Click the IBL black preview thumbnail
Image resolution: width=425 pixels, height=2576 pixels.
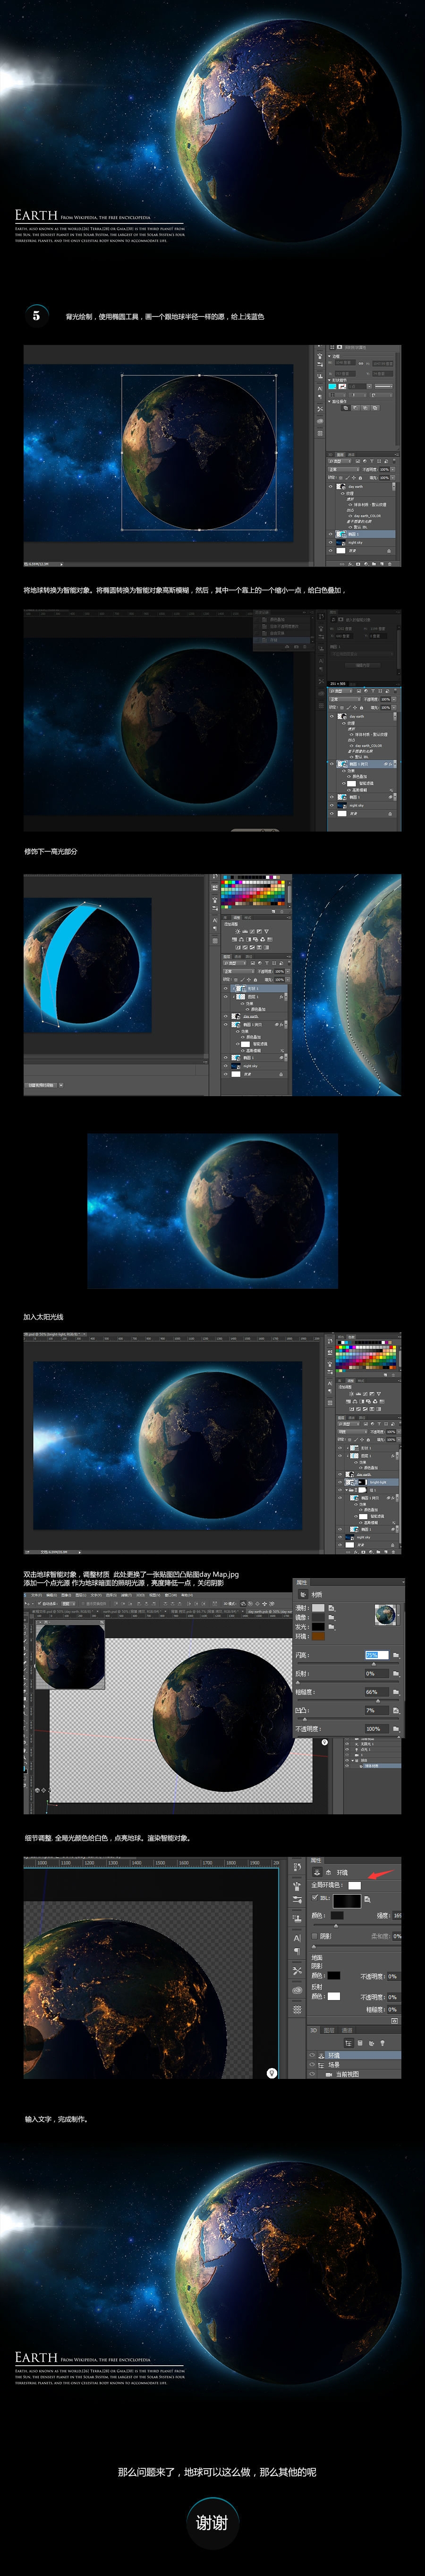[x=347, y=1901]
